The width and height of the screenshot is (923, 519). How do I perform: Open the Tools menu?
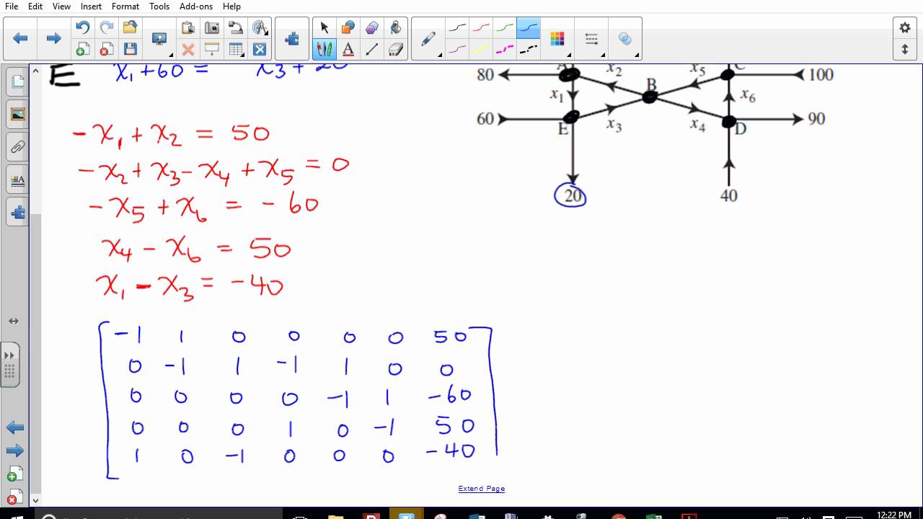[x=159, y=6]
